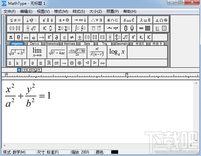201x156 pixels.
Task: Open the 编辑(E) menu
Action: (x=26, y=11)
